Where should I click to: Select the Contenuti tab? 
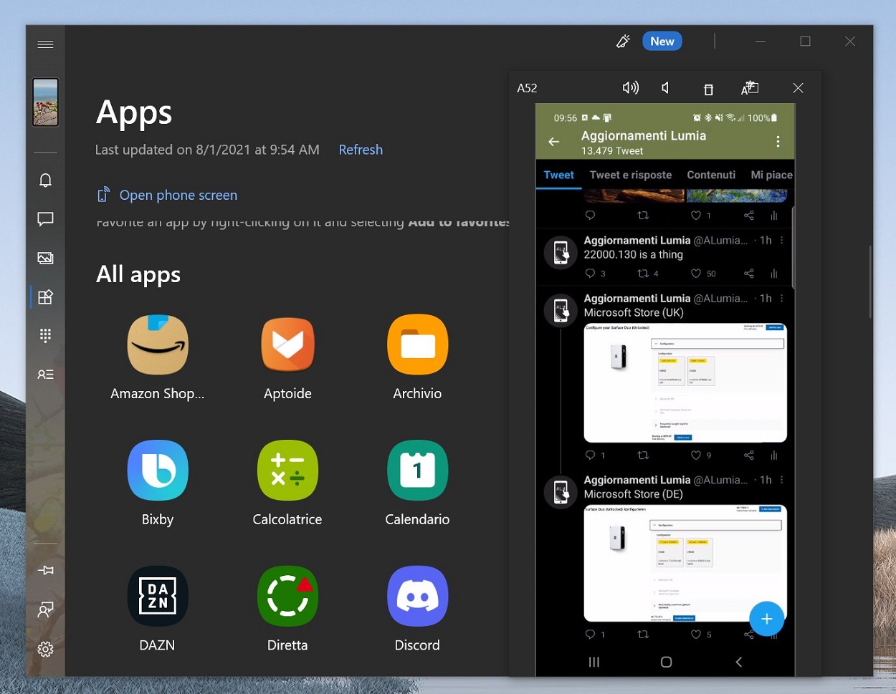point(711,175)
